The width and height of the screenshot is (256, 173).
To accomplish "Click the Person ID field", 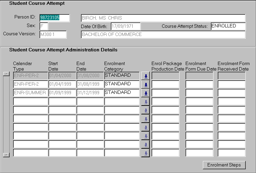I will pos(54,18).
